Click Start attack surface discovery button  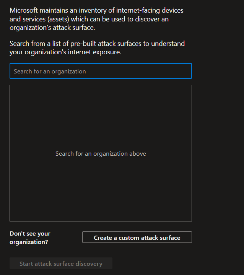[x=61, y=263]
